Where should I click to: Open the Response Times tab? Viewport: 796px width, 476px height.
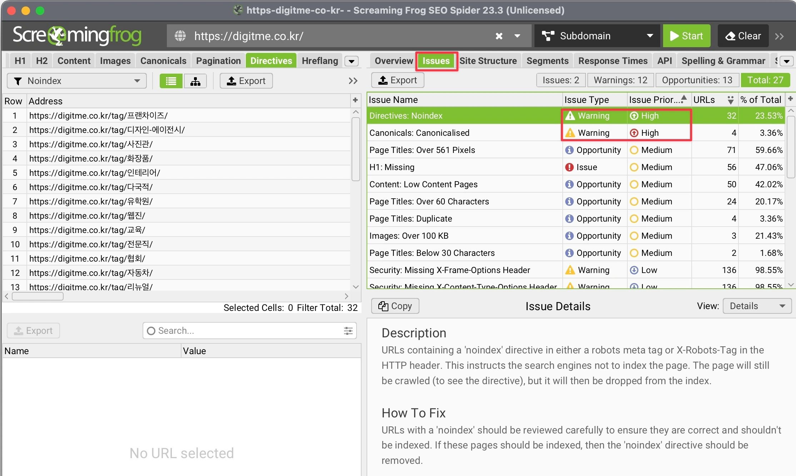[x=613, y=61]
